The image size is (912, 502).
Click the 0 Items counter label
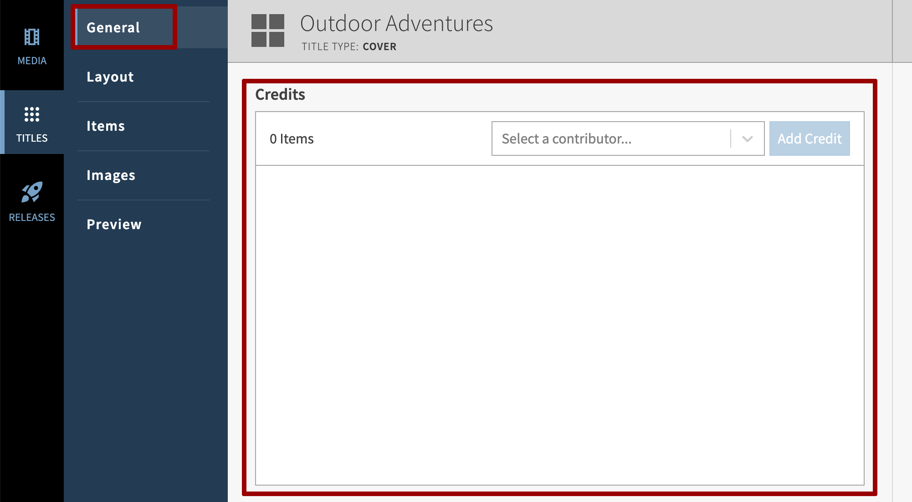[292, 138]
